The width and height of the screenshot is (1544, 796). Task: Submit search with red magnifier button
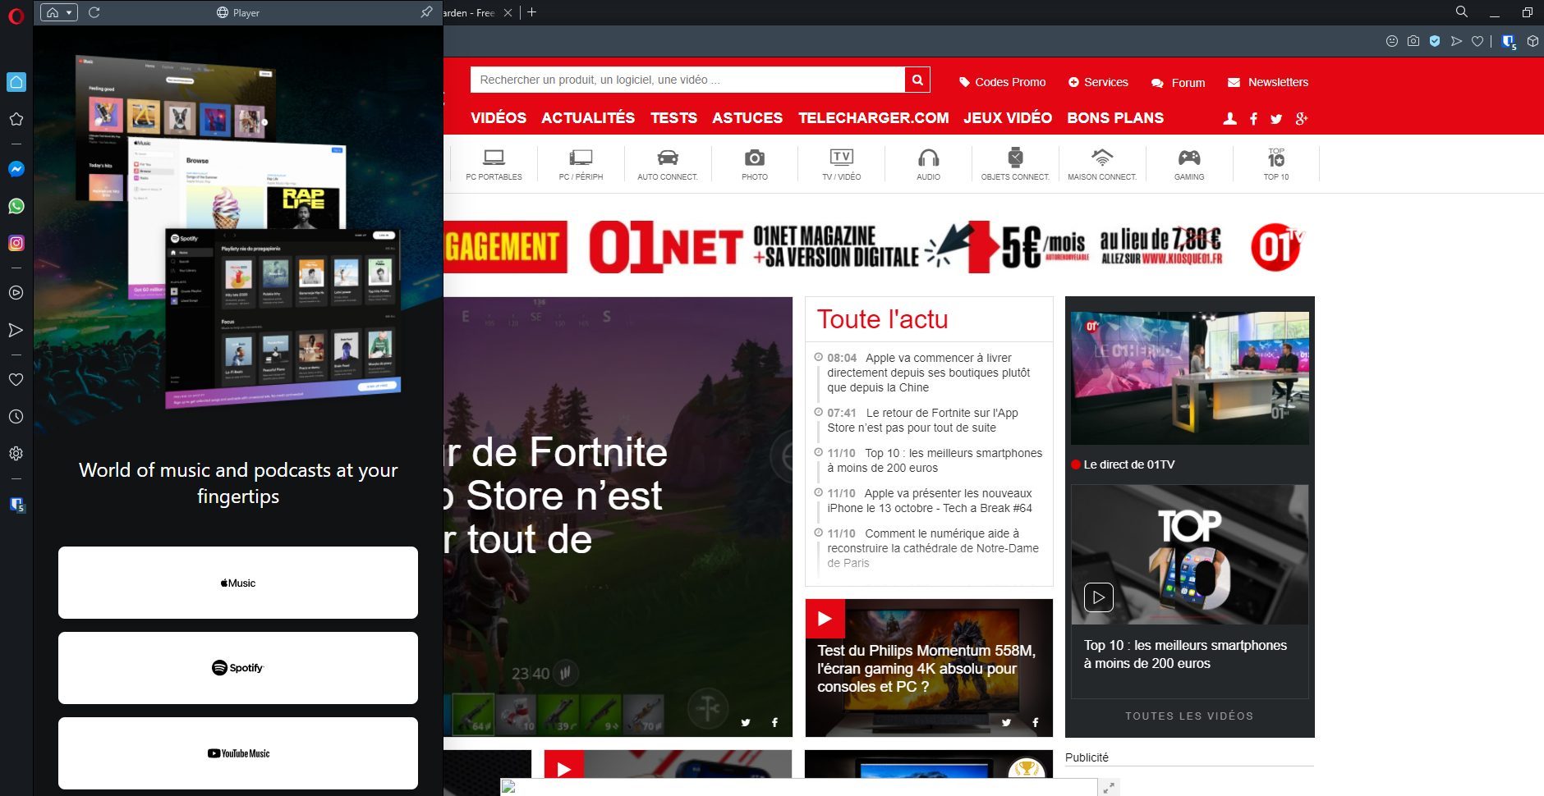(x=917, y=80)
